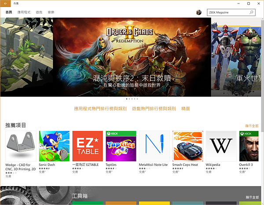
Task: Open 應用程式熱門排行榜與類別 link
Action: point(100,109)
